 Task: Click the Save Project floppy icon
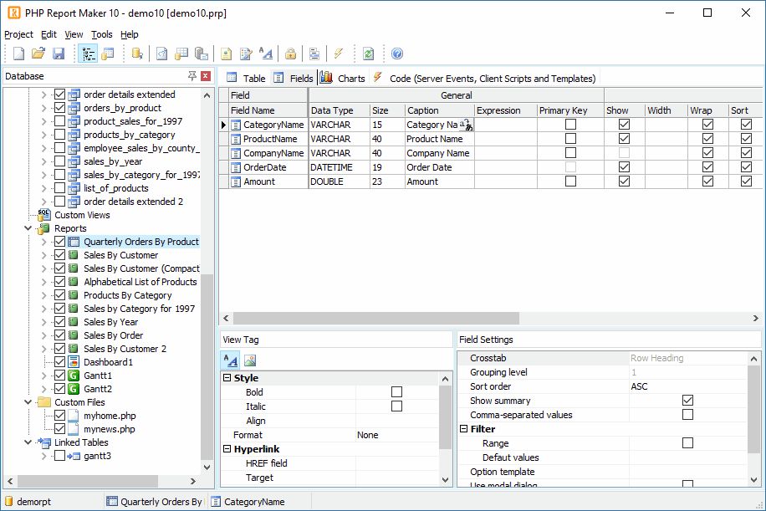[x=59, y=54]
